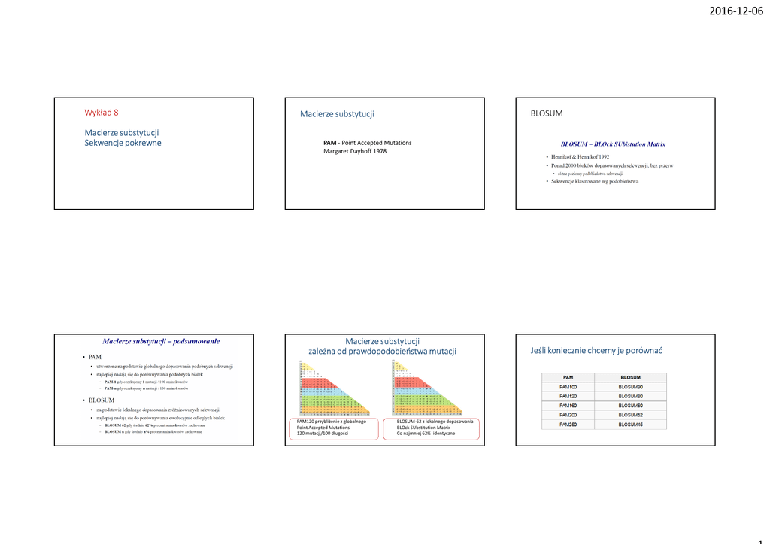
Task: Click the 'PAM120 przybliżenie z globalnego' caption box
Action: [x=332, y=428]
